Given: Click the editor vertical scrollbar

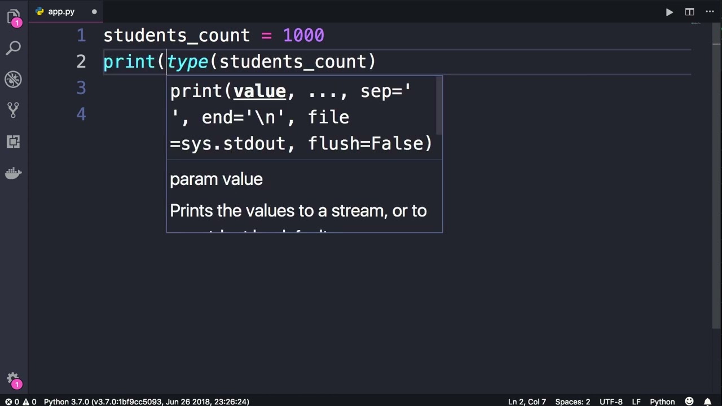Looking at the screenshot, I should 716,176.
